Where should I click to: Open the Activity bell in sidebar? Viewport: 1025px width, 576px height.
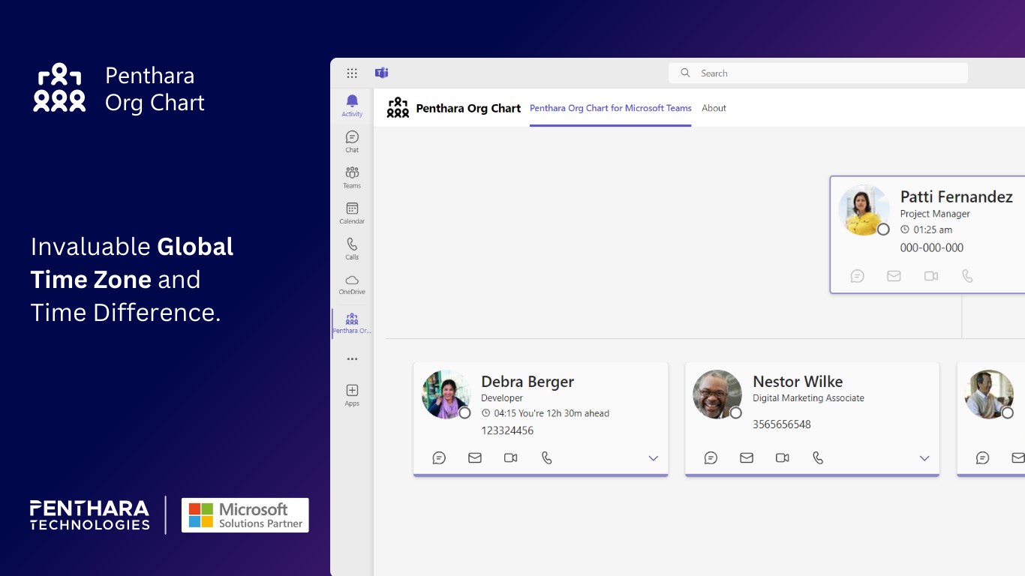(x=352, y=106)
